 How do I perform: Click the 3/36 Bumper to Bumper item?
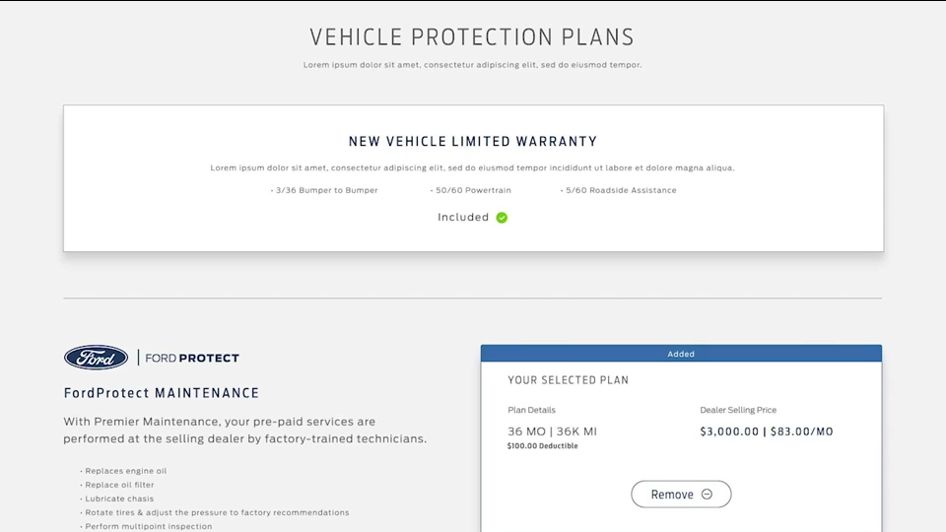(x=324, y=190)
